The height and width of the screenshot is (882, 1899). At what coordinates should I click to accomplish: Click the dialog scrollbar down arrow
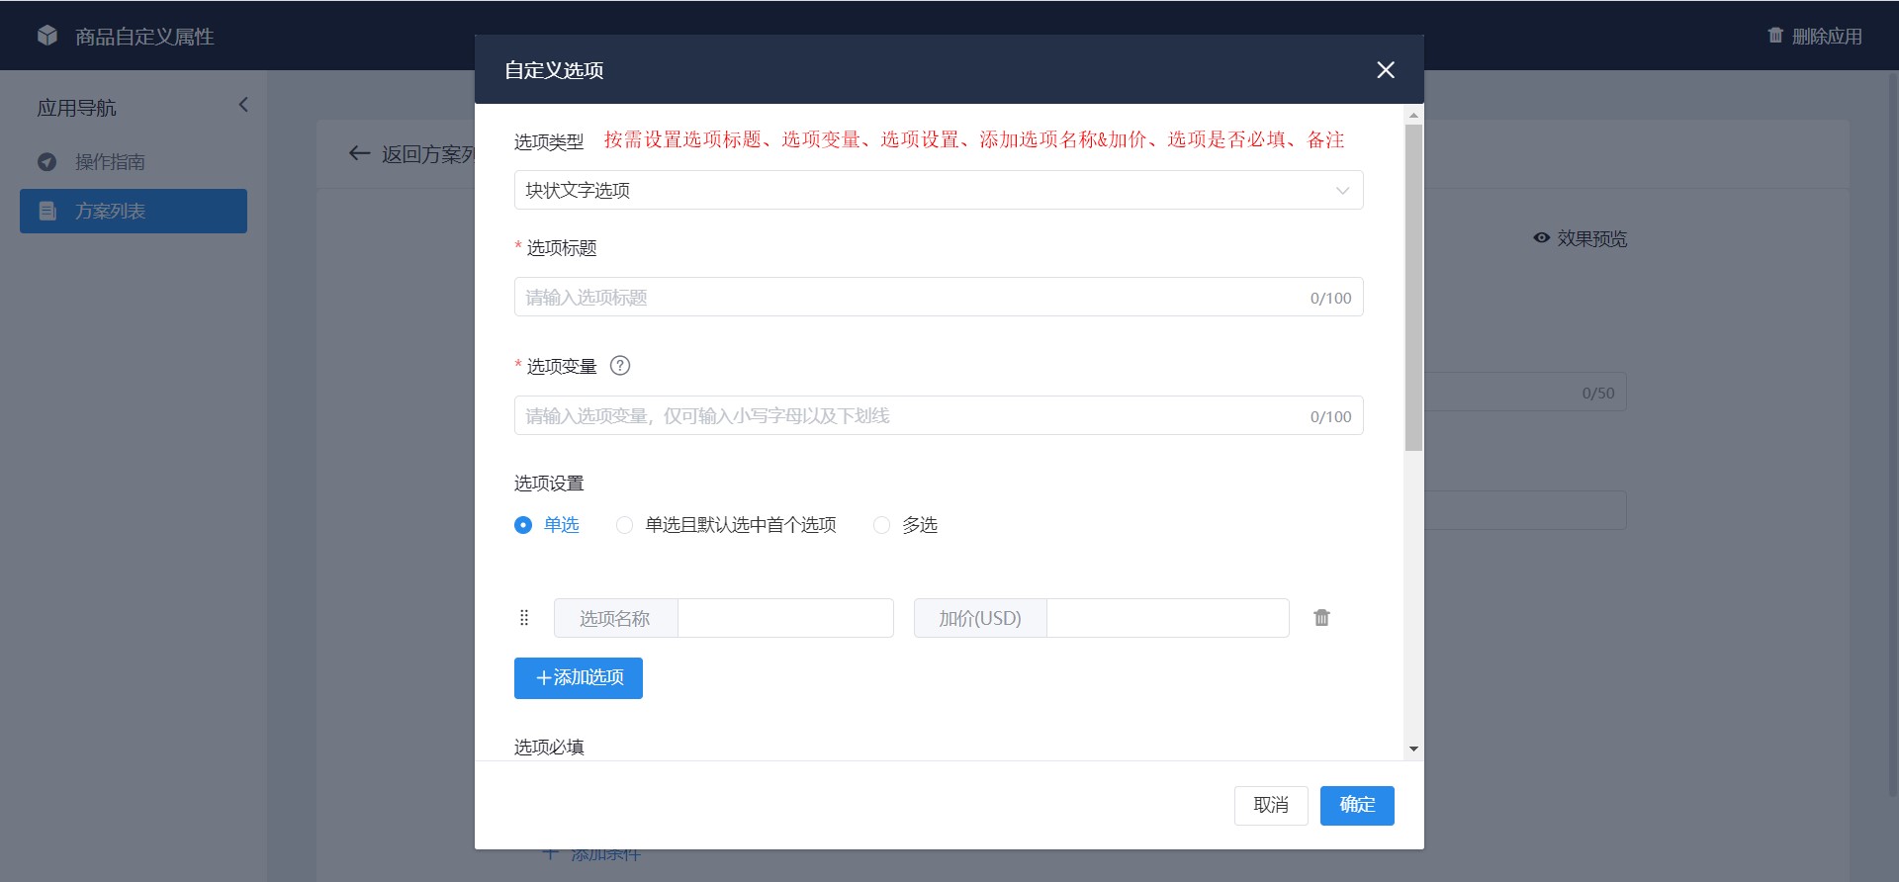1413,750
